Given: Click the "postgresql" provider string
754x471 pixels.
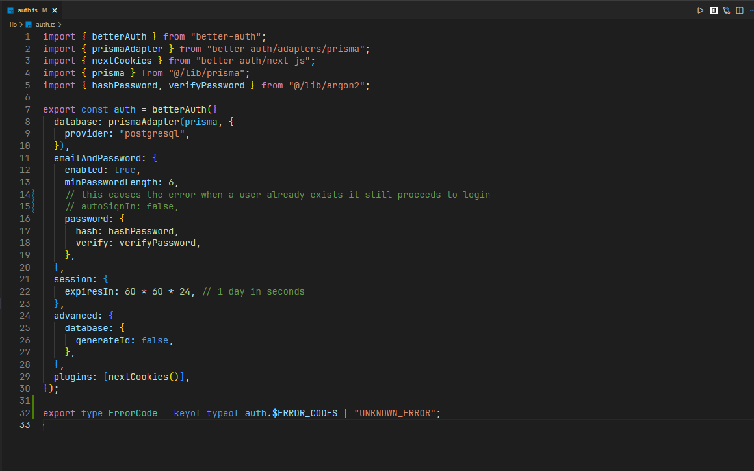Looking at the screenshot, I should point(152,134).
